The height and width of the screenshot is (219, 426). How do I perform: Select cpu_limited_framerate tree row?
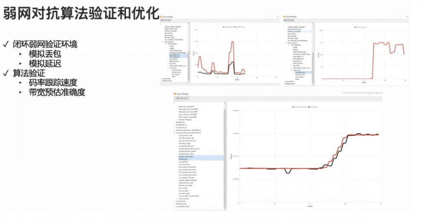187,175
